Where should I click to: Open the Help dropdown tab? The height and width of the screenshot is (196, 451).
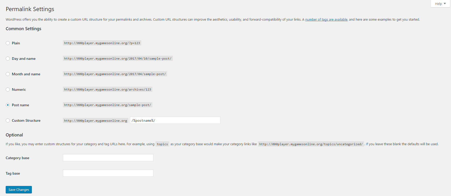(x=440, y=4)
